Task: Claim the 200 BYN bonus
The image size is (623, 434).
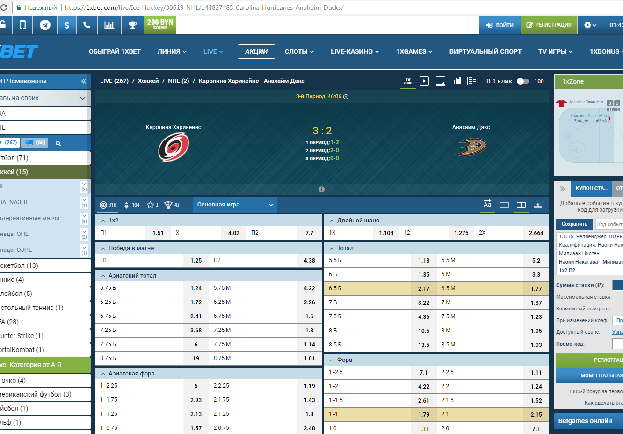Action: 160,25
